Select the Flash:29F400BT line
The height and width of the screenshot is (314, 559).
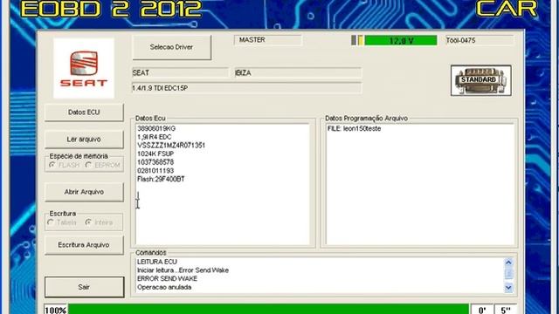(161, 179)
